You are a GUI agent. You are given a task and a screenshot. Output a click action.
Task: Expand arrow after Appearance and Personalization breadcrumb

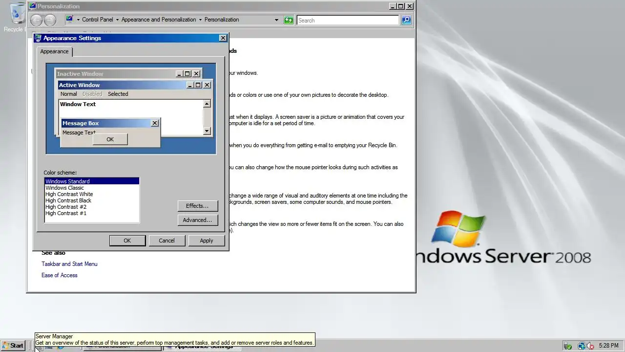coord(200,20)
